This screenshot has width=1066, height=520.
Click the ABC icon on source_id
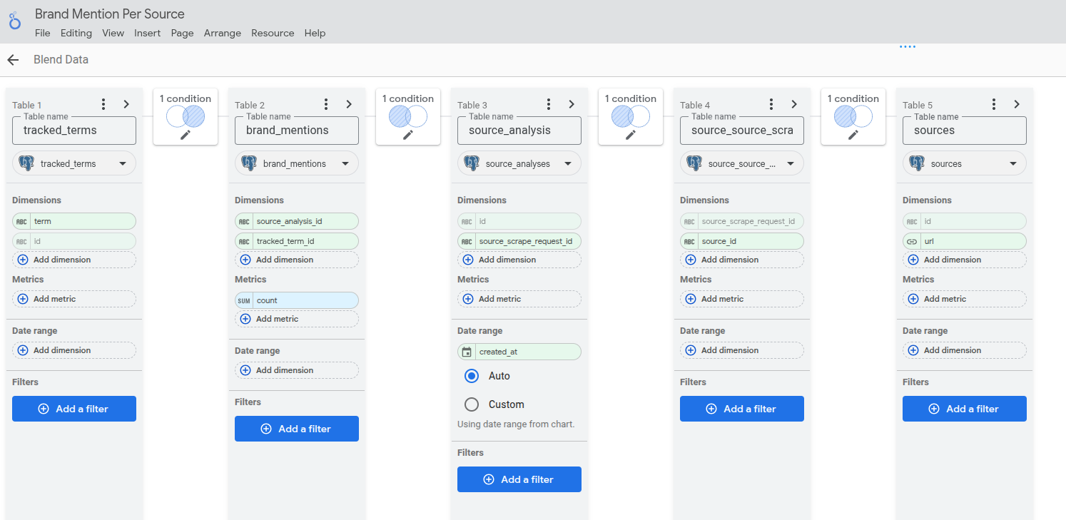(x=689, y=241)
